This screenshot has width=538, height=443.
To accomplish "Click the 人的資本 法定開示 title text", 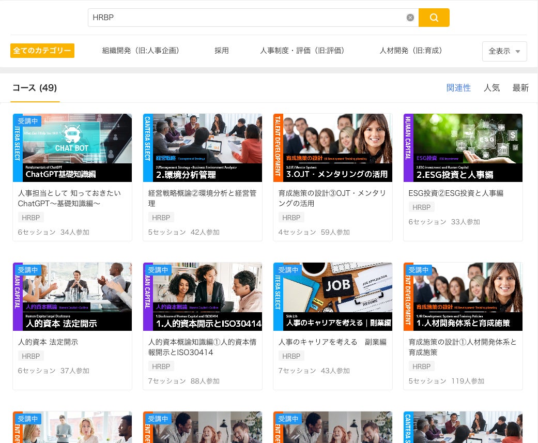I will click(48, 342).
